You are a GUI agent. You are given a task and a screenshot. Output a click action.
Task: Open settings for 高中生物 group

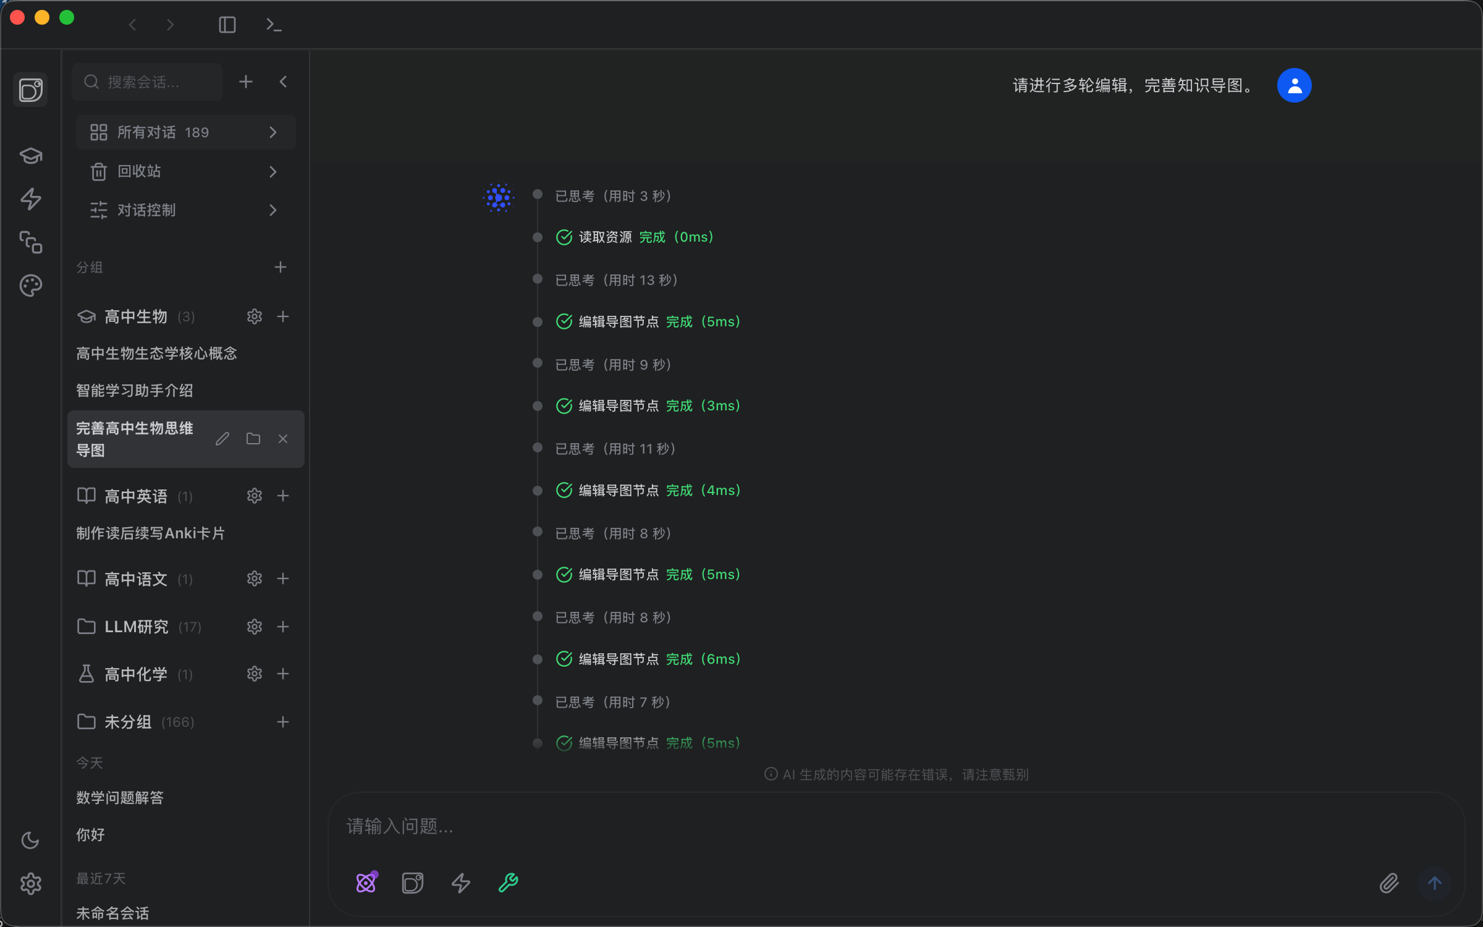[x=255, y=316]
